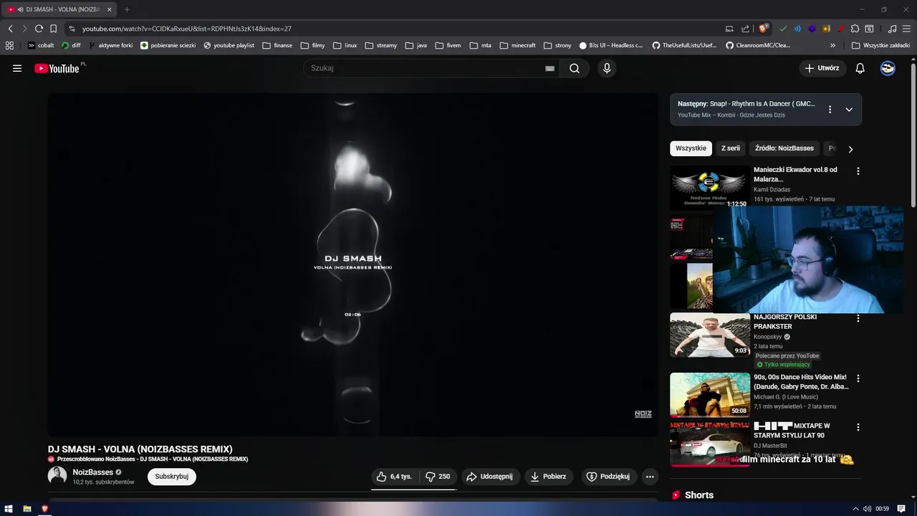
Task: Click the Pobierz download button
Action: tap(549, 477)
